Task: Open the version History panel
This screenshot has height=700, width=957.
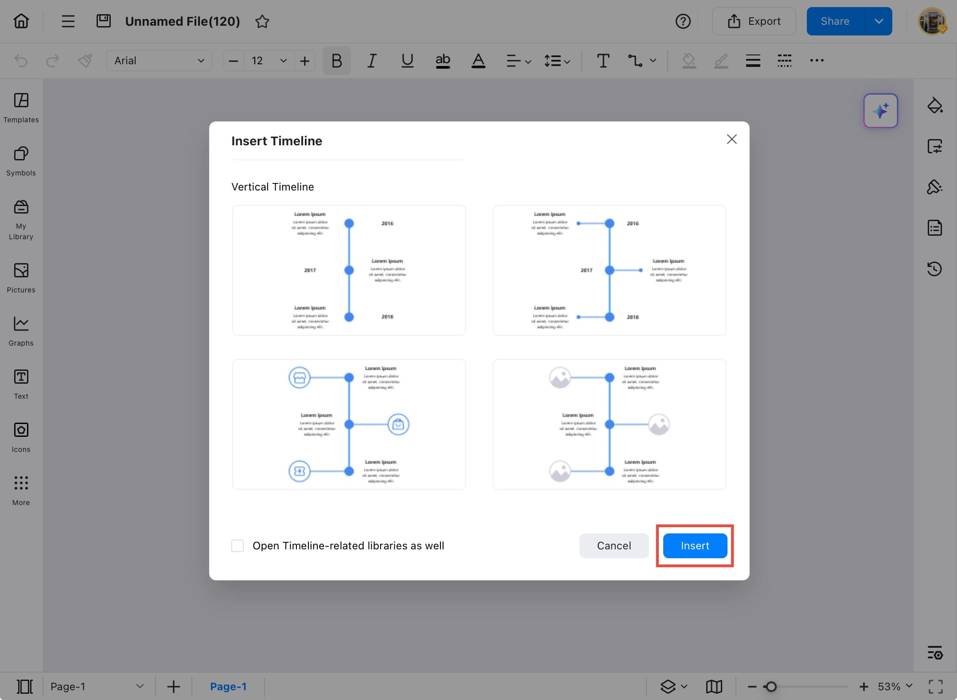Action: pos(935,269)
